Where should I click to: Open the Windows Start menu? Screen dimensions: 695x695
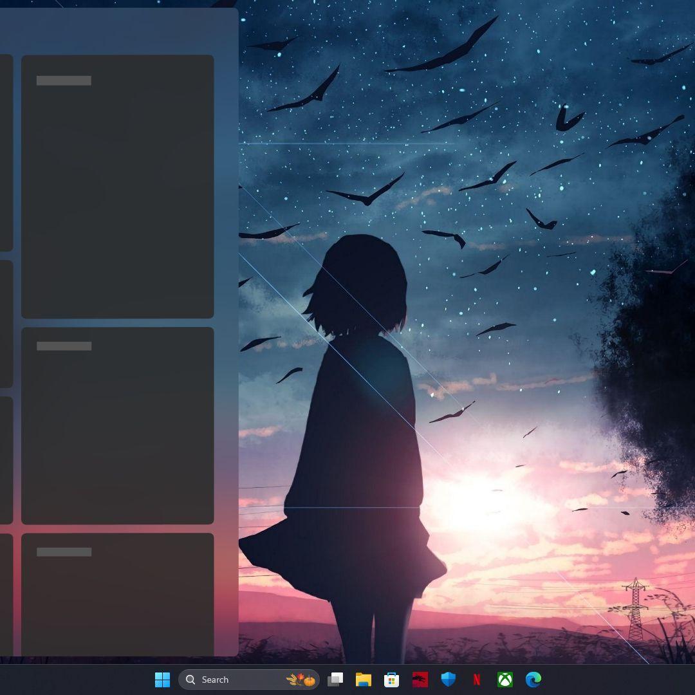coord(162,680)
